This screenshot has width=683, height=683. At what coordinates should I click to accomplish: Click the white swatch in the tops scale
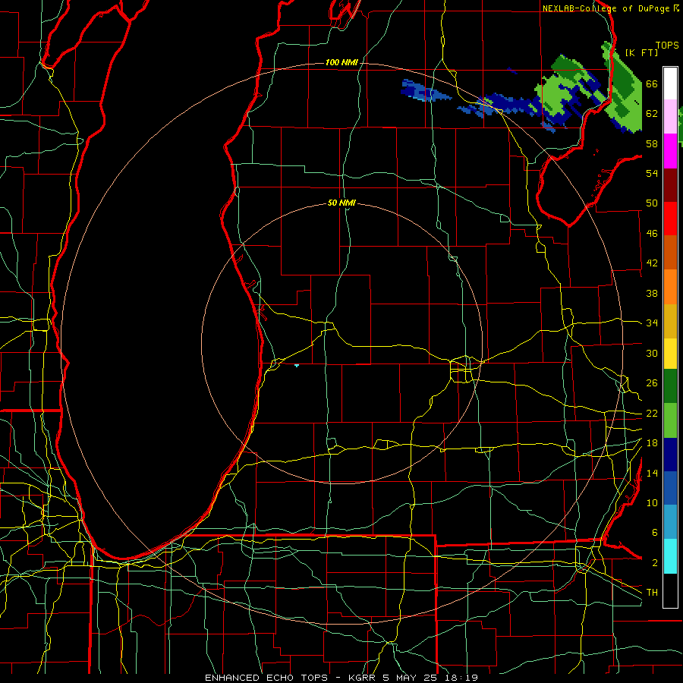tap(670, 83)
